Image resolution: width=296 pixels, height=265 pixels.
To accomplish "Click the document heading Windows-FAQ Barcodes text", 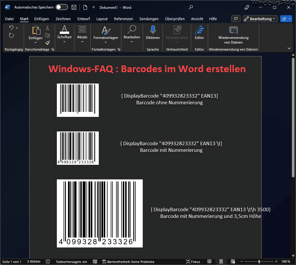I will point(147,69).
